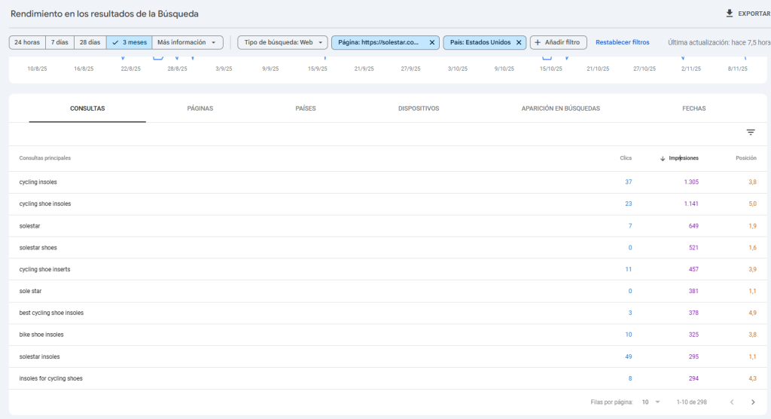Select the 24 horas date range
Image resolution: width=771 pixels, height=419 pixels.
tap(27, 43)
